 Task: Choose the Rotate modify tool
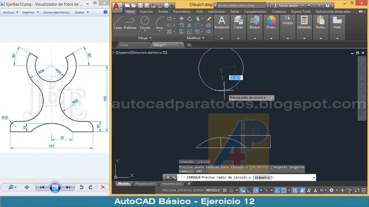pyautogui.click(x=190, y=18)
